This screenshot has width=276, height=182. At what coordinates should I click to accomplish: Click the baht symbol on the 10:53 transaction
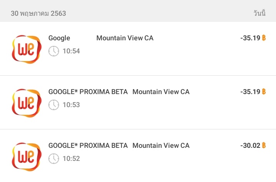point(264,92)
